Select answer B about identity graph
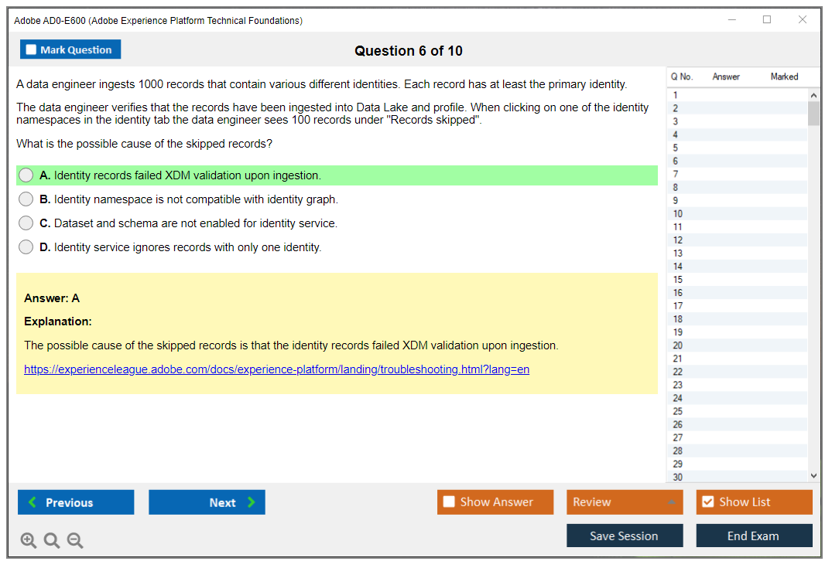The image size is (832, 568). tap(26, 199)
